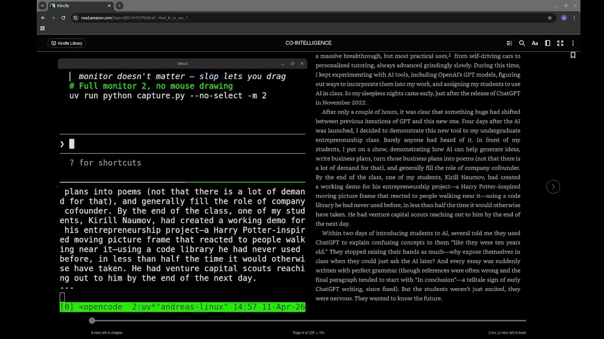Open the Aa font settings
This screenshot has width=604, height=339.
click(x=535, y=43)
